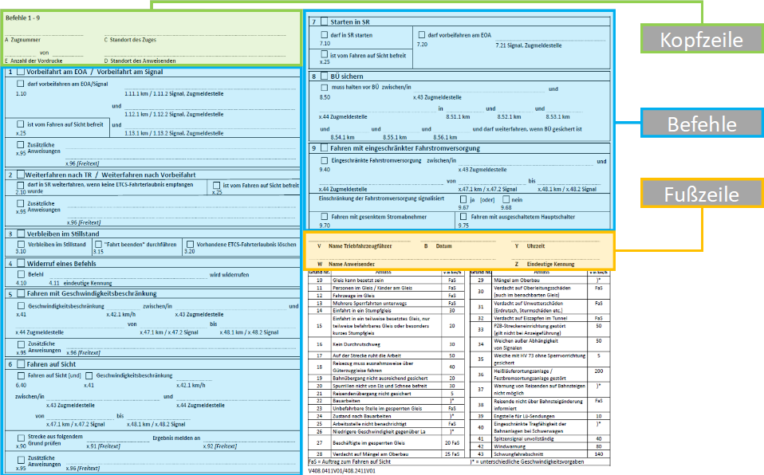The height and width of the screenshot is (475, 764).
Task: Check 'Vorhandene ETCS-Fahrterlaubnis löschen' box
Action: (x=189, y=243)
